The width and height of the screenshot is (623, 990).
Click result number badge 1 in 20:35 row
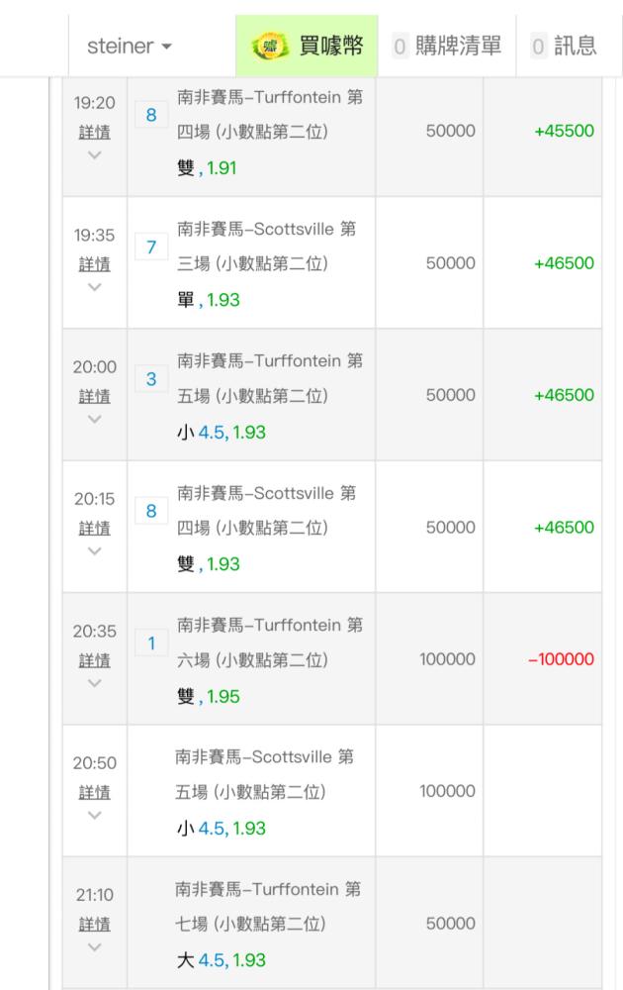(x=151, y=643)
